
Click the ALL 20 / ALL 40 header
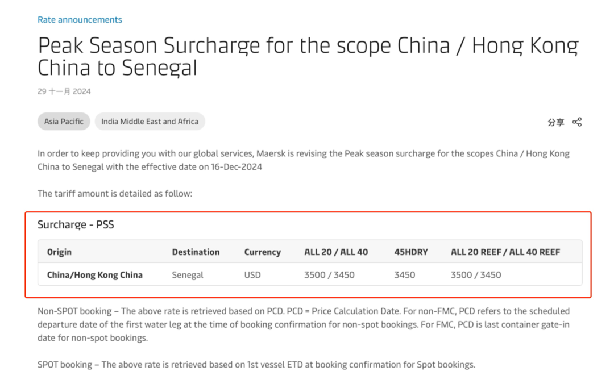(336, 252)
